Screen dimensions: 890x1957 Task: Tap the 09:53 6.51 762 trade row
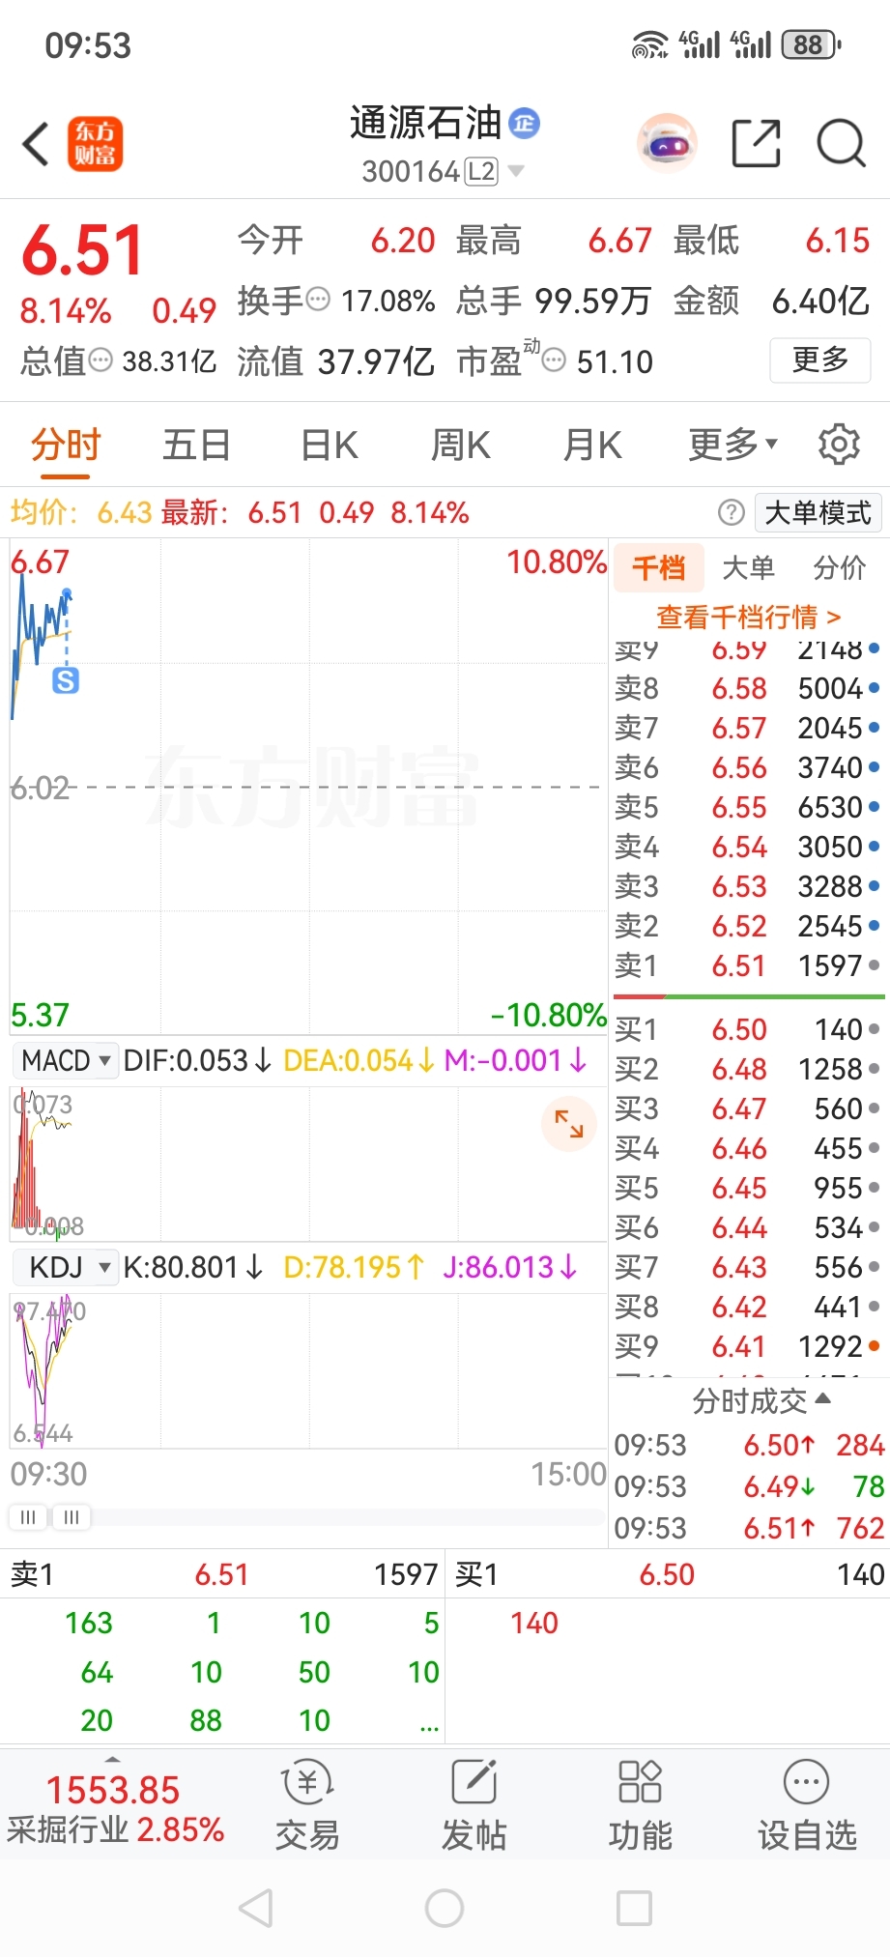tap(749, 1528)
